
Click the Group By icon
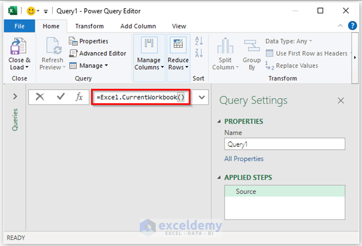tap(252, 45)
